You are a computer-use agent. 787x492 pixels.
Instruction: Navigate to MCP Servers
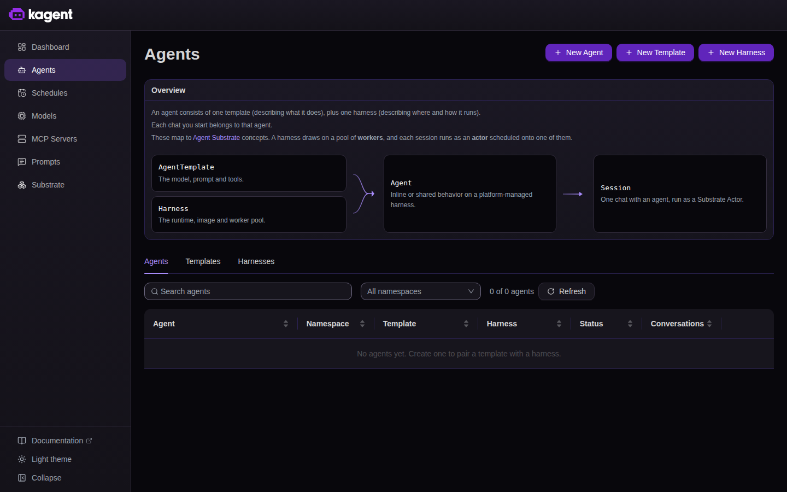pyautogui.click(x=65, y=139)
